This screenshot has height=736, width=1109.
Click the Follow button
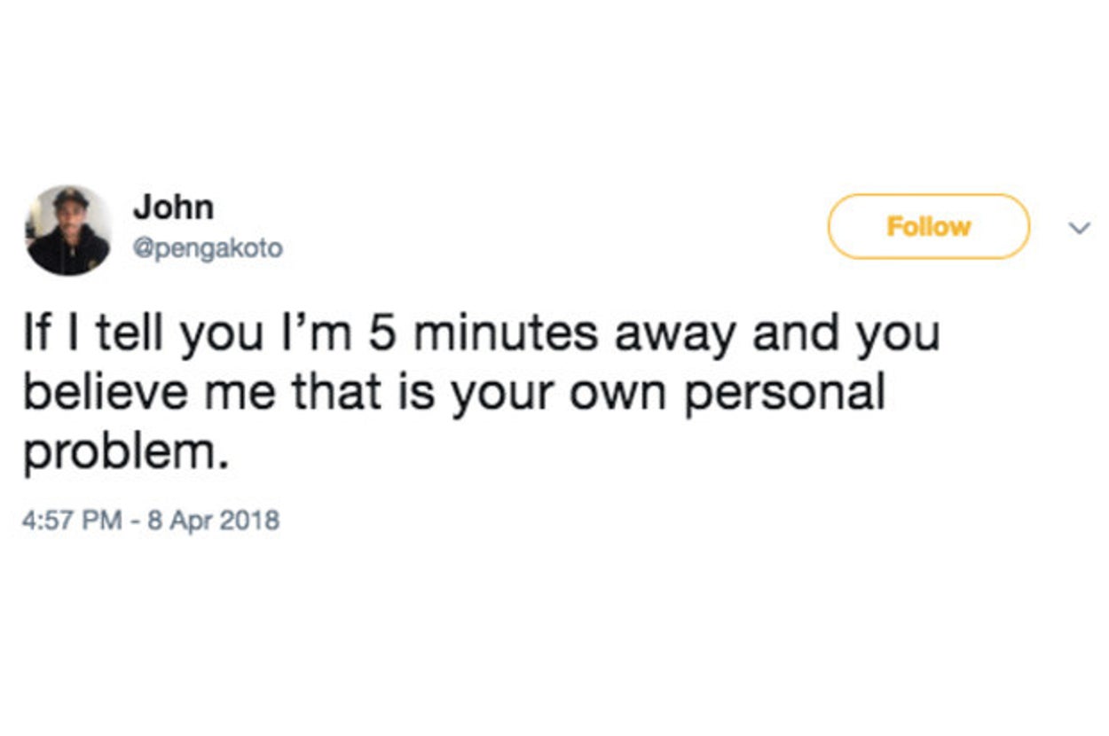pos(928,227)
